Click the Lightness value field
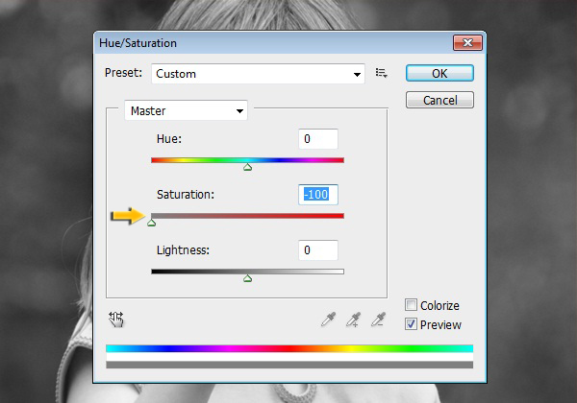Image resolution: width=577 pixels, height=403 pixels. pos(317,250)
